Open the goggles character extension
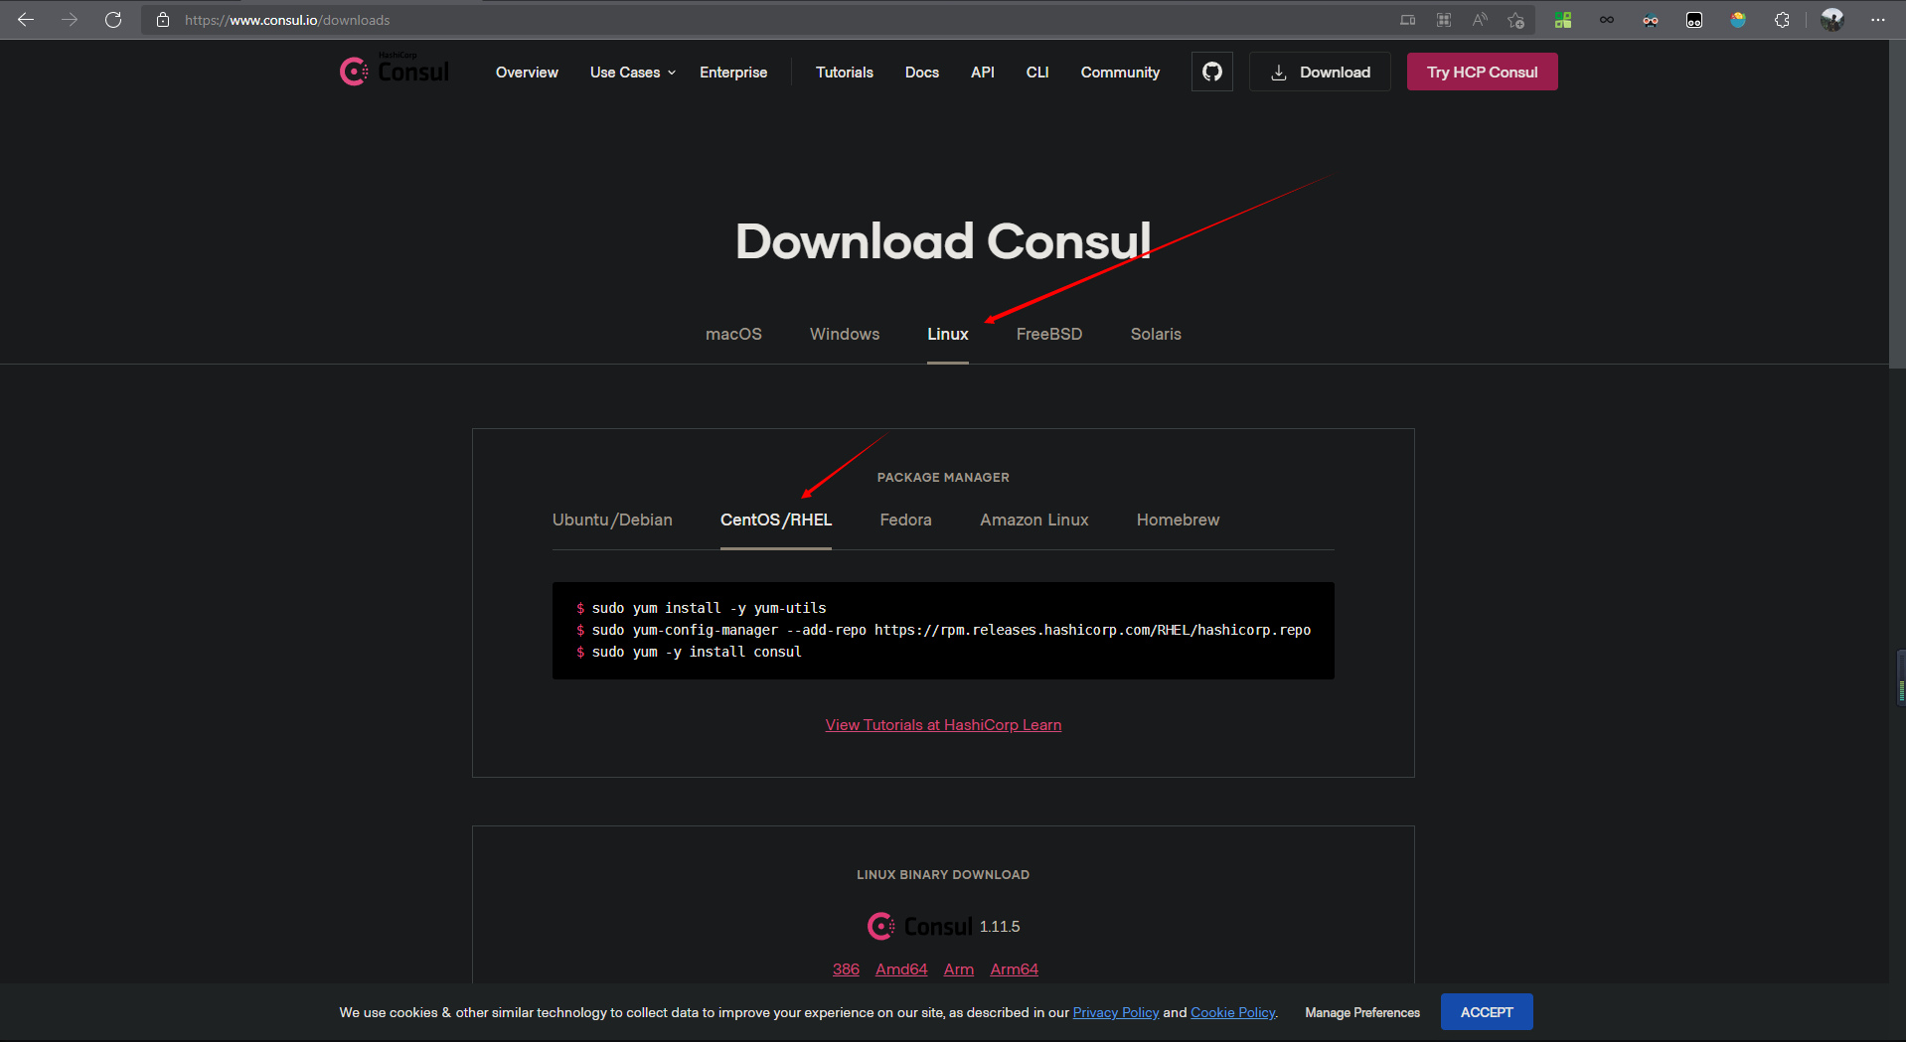1906x1042 pixels. point(1651,20)
